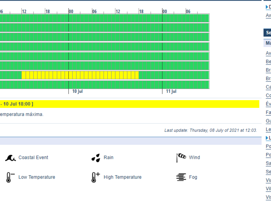The image size is (271, 203).
Task: Open the 'Vil' district link in sidebar
Action: pyautogui.click(x=268, y=189)
